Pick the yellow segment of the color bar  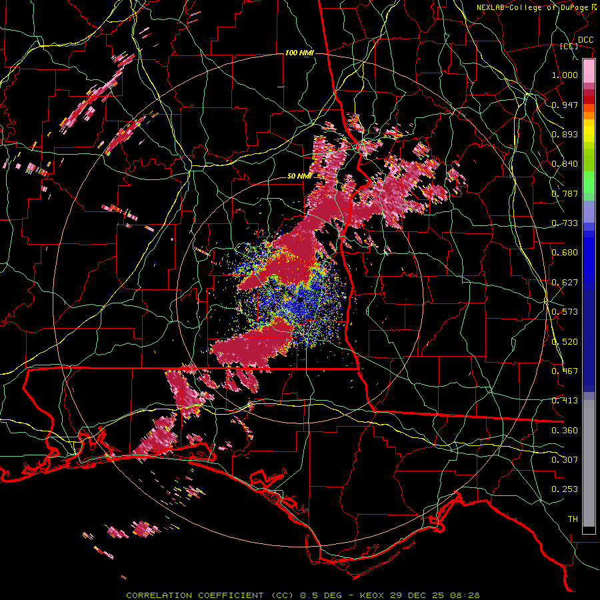[x=589, y=131]
